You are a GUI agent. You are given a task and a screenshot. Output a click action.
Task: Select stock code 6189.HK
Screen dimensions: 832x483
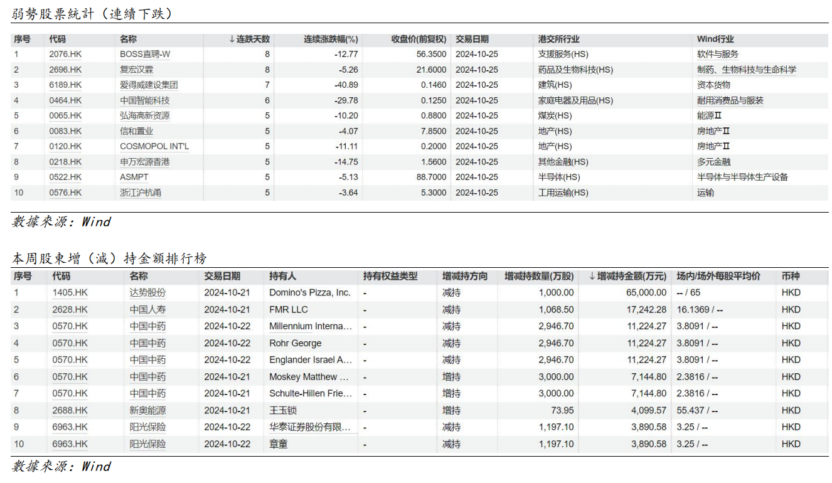click(65, 85)
